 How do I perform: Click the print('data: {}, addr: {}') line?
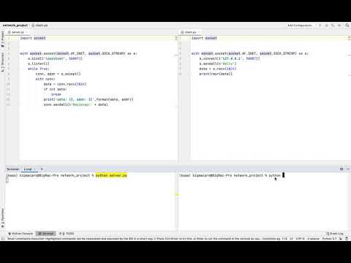(x=88, y=99)
